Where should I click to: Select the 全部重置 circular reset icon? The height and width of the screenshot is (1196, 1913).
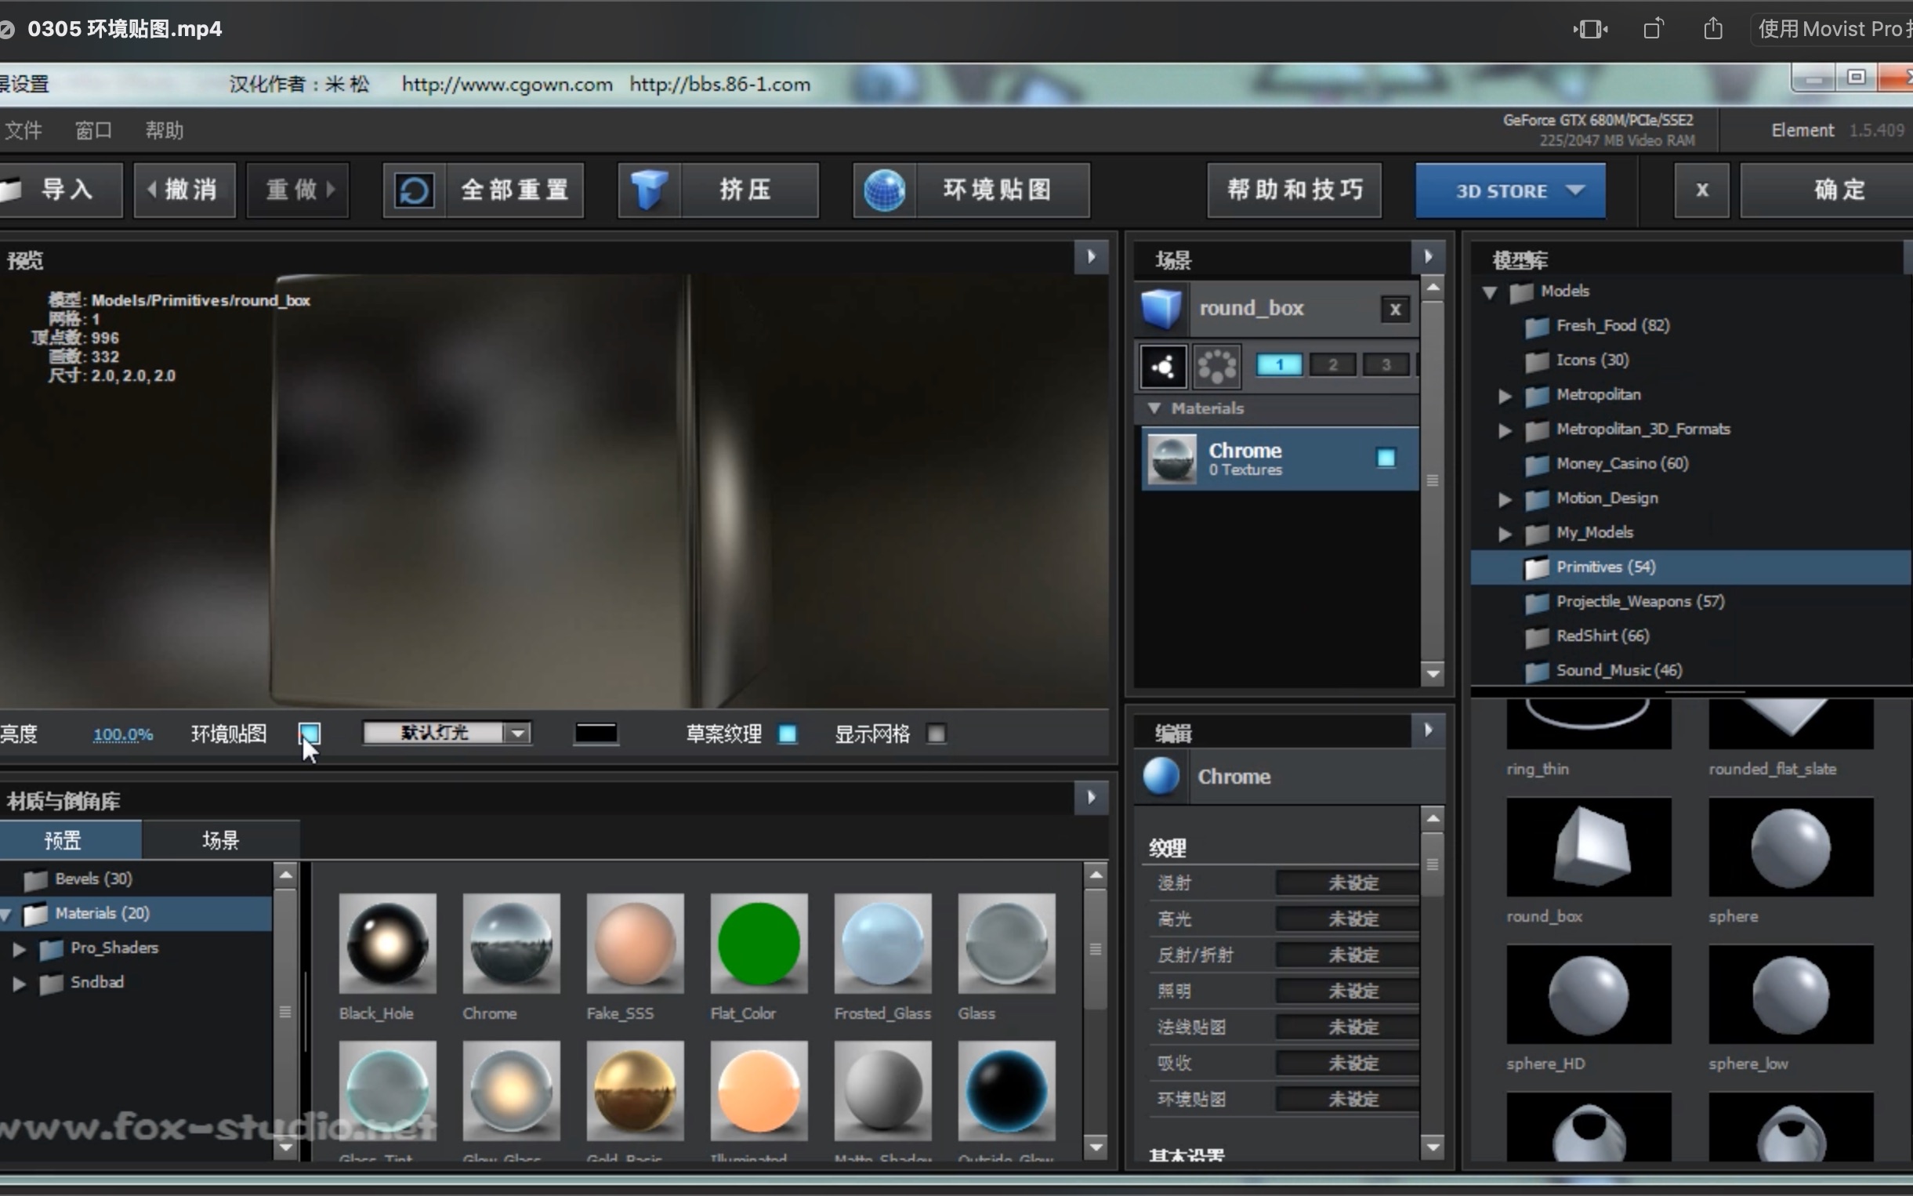click(x=414, y=190)
